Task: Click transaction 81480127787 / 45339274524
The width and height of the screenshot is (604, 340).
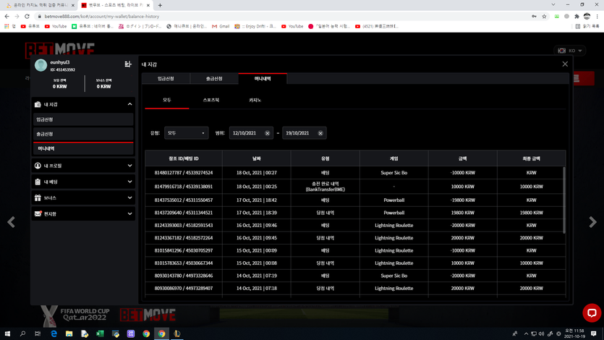Action: [x=184, y=173]
